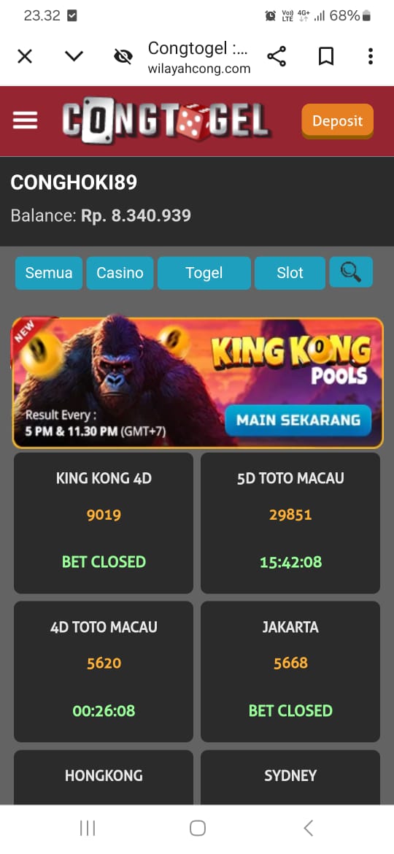Image resolution: width=394 pixels, height=854 pixels.
Task: Open the hamburger navigation menu
Action: coord(25,120)
